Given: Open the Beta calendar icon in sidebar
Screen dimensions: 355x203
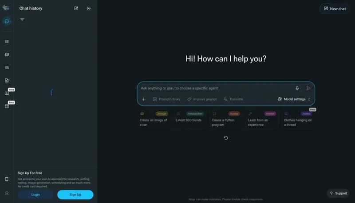Looking at the screenshot, I should click(7, 106).
